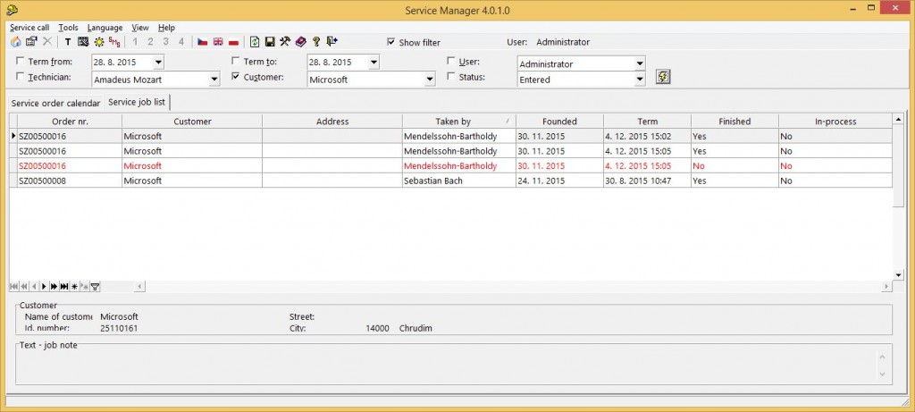Viewport: 915px width, 412px height.
Task: Open the Service call menu
Action: [29, 28]
